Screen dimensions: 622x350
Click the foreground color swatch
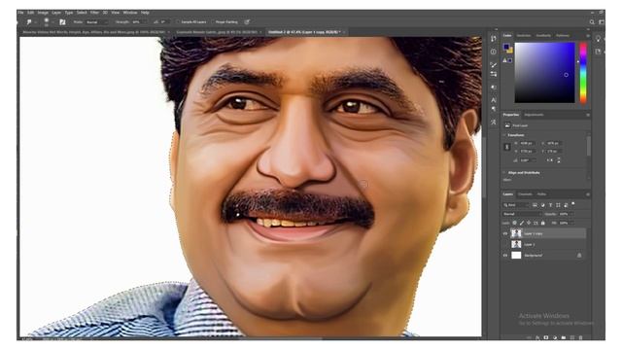click(x=506, y=48)
